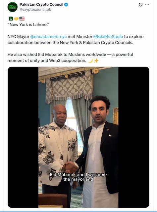
Task: Click the crescent moon emoji
Action: [x=90, y=61]
